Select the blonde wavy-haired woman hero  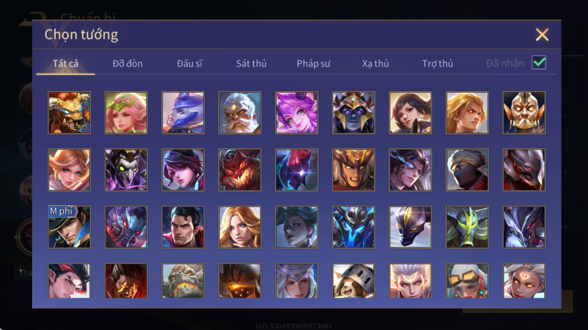pyautogui.click(x=240, y=227)
